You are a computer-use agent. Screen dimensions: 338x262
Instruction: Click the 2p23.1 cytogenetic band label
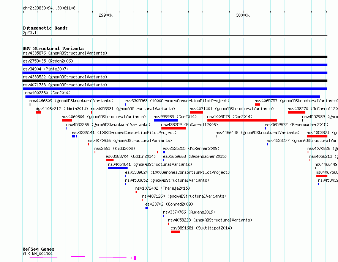point(30,33)
